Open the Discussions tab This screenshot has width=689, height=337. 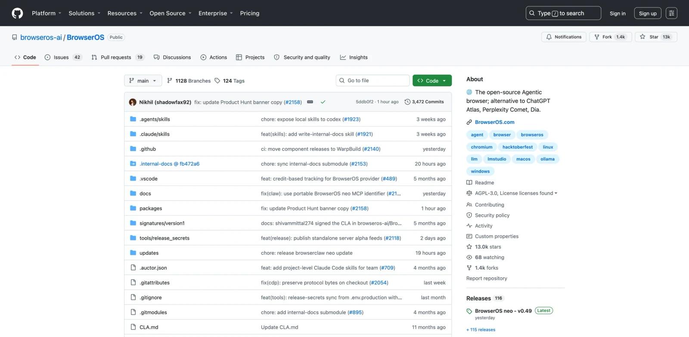(x=172, y=57)
